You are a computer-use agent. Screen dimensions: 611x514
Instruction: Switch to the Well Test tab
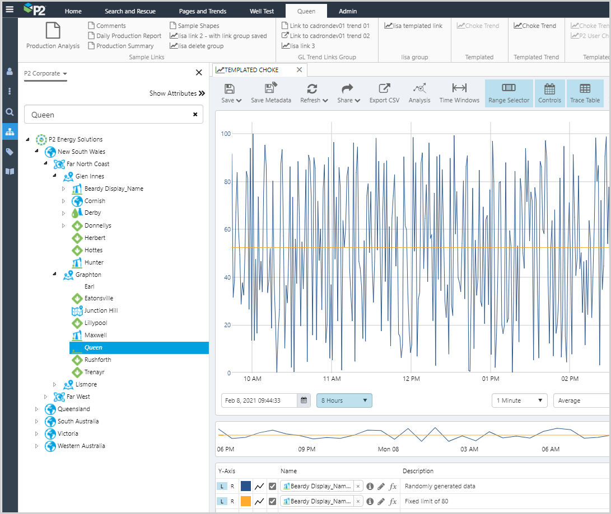(263, 11)
